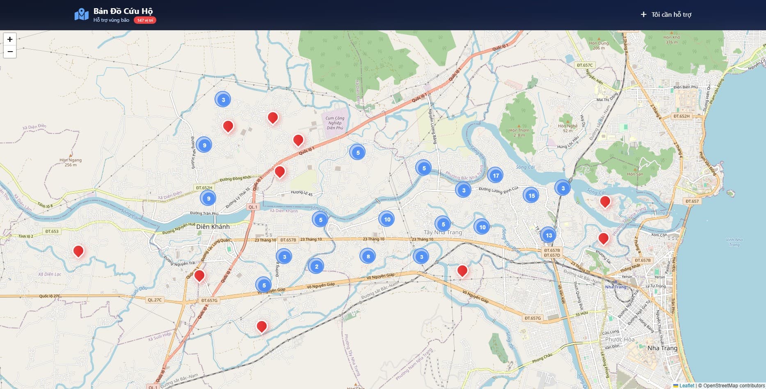The image size is (766, 389).
Task: Select the Bản Đồ Cứu Hộ logo icon
Action: click(82, 13)
